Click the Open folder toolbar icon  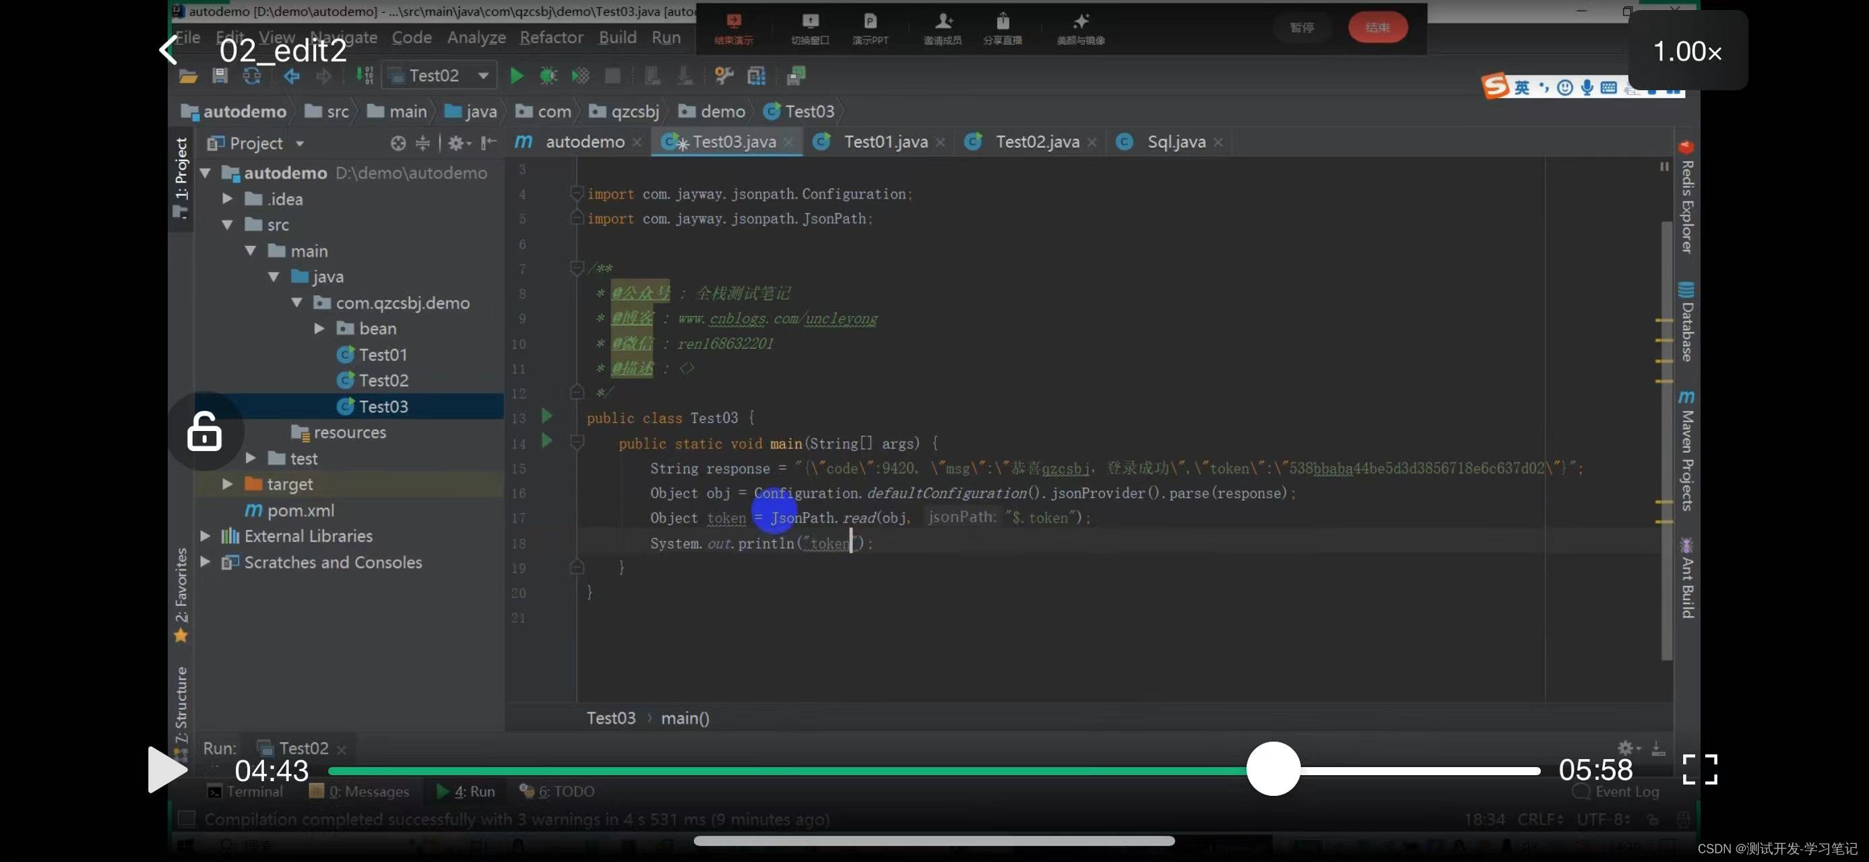click(x=188, y=75)
